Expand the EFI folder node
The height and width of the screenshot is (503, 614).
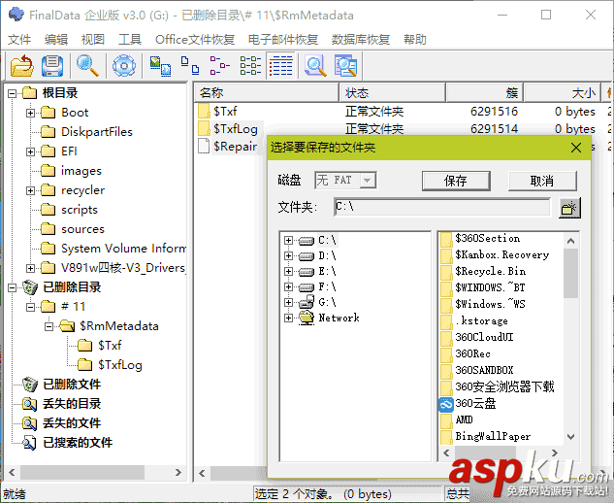[30, 151]
